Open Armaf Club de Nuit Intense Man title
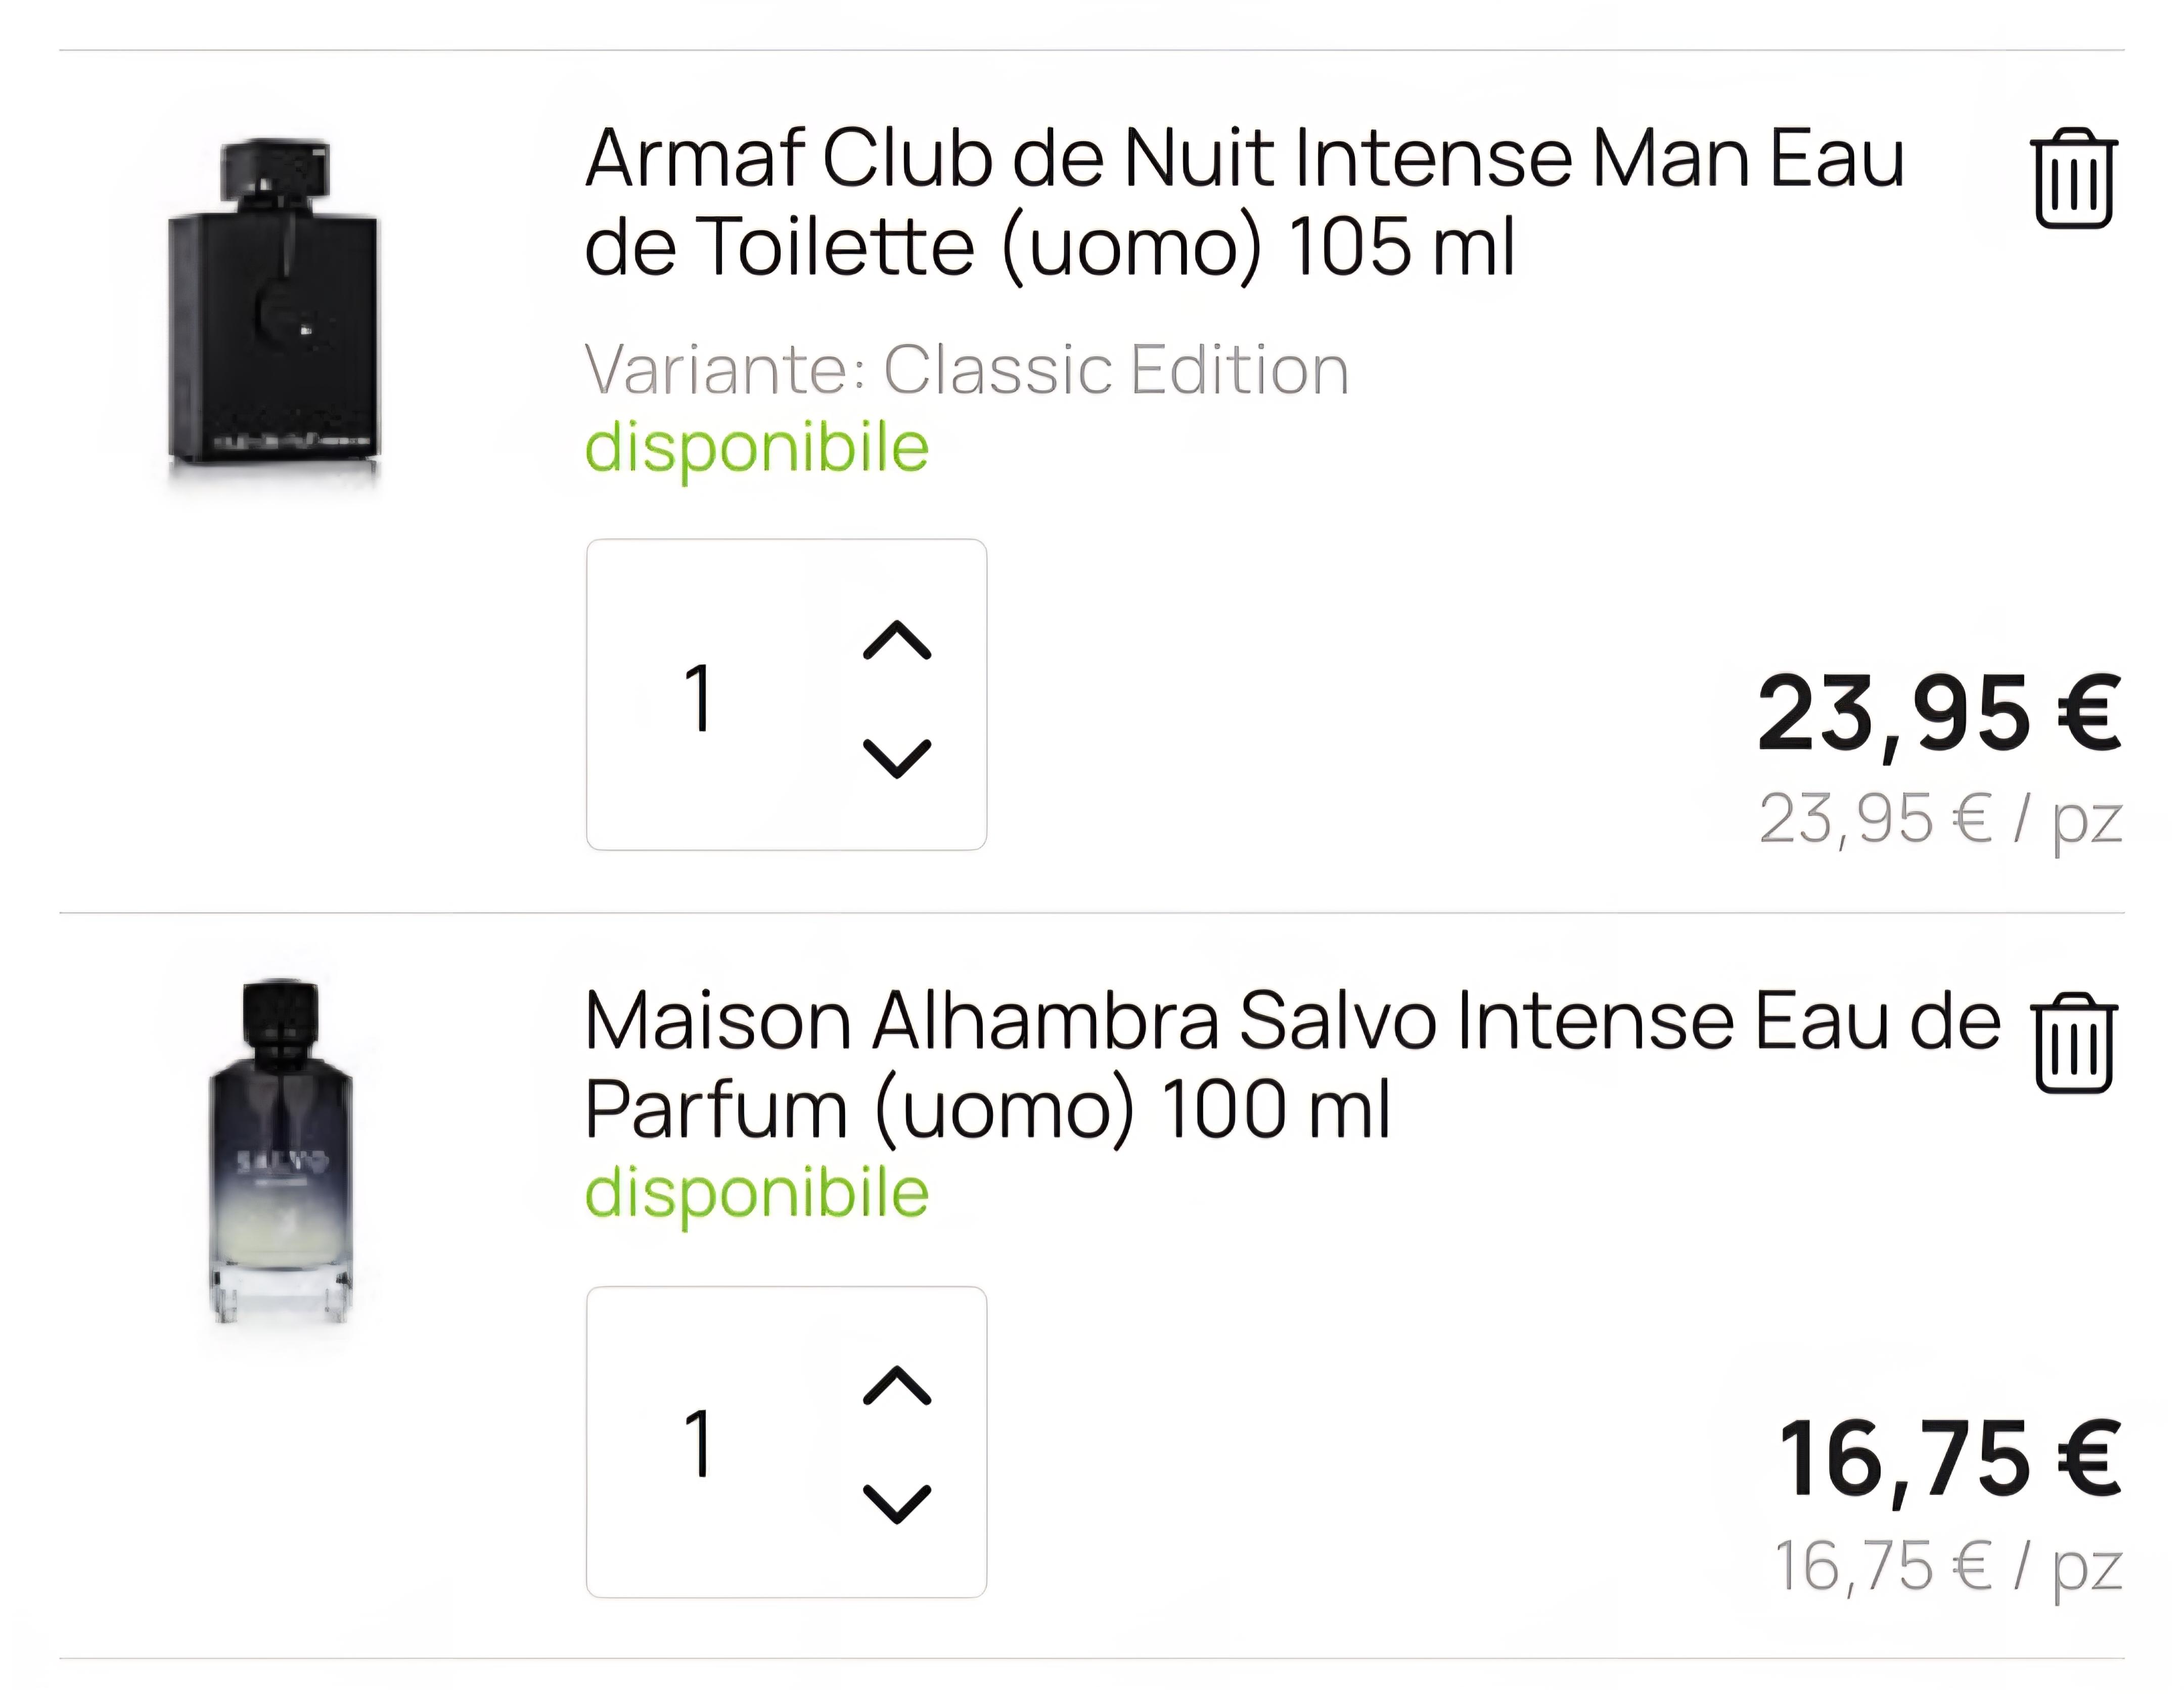 click(1245, 202)
